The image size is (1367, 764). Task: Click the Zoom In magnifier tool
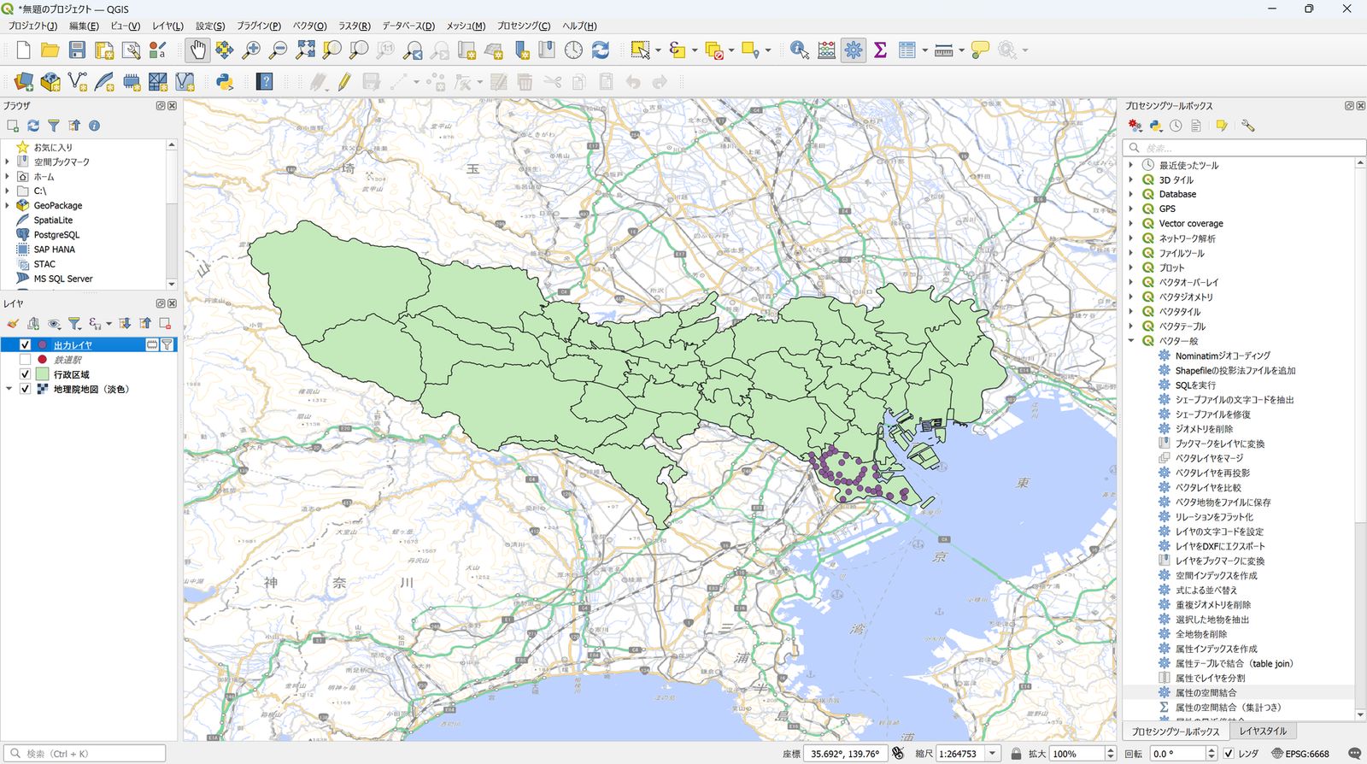coord(251,50)
